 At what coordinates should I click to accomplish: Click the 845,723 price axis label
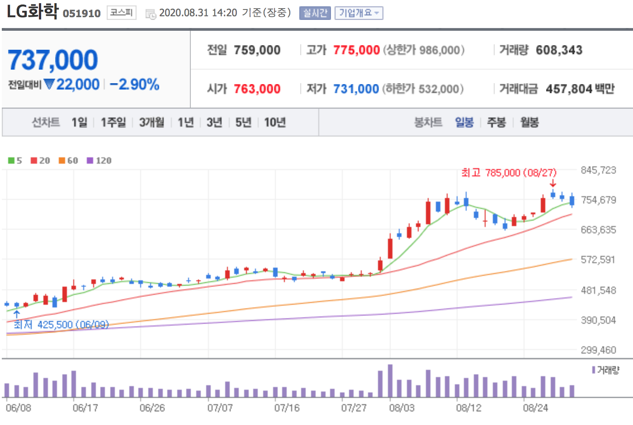pos(599,170)
